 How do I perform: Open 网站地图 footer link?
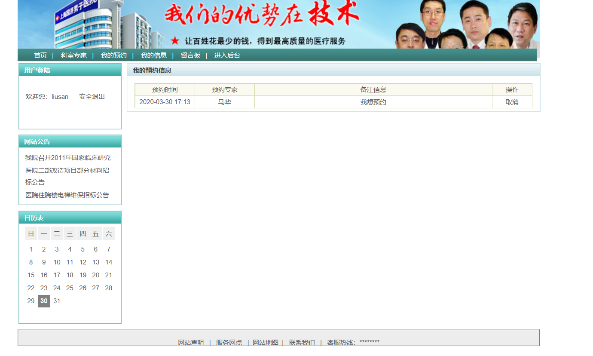click(265, 342)
